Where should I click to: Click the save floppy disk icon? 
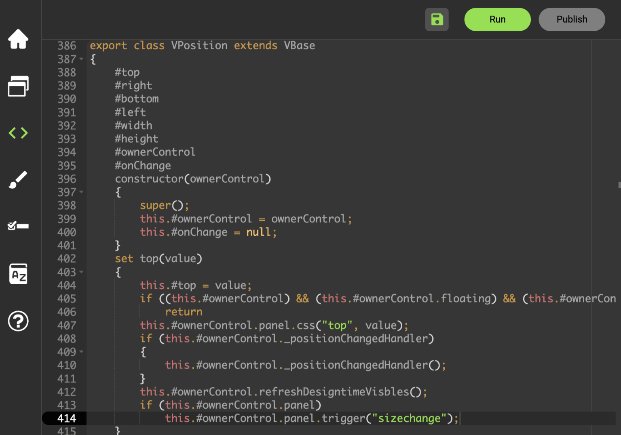click(437, 19)
